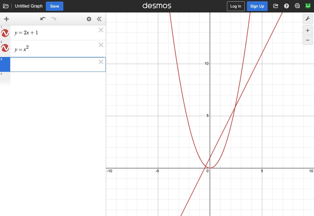
Task: Delete empty expression row 3
Action: 101,62
